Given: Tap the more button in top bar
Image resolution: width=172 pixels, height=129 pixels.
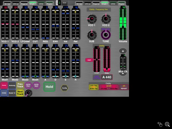Looking at the screenshot, I should (x=64, y=3).
